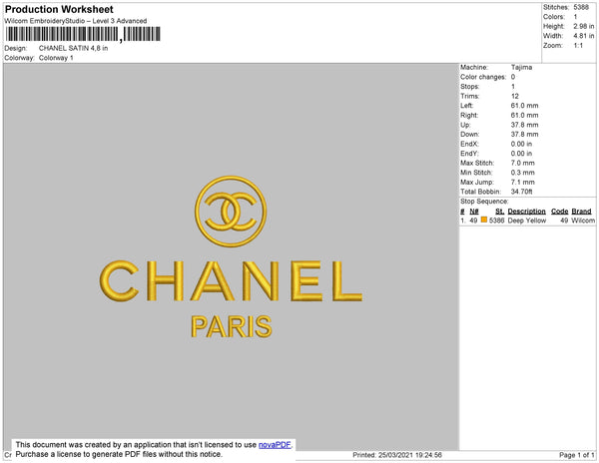
Task: Click the Color changes value 0
Action: coord(513,77)
